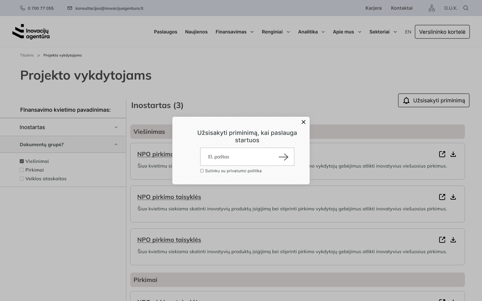
Task: Open the Paslaugos menu item
Action: tap(165, 32)
